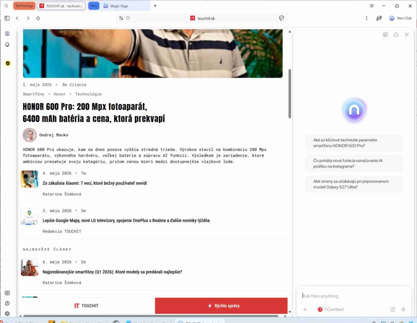Screen dimensions: 417x323
Task: Start a new chat in Neo panel
Action: tap(385, 35)
